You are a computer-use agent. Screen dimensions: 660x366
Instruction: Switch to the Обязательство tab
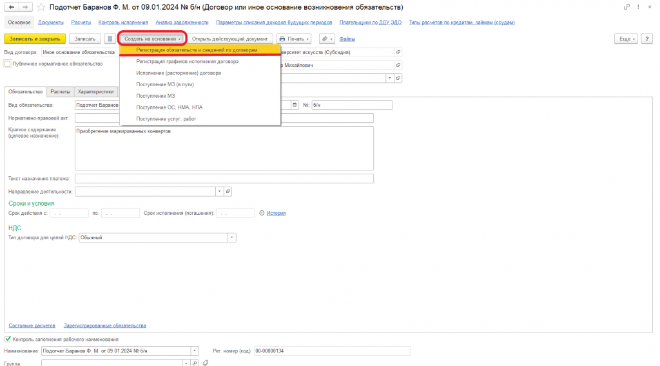(25, 91)
